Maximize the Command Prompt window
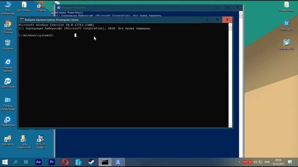This screenshot has width=298, height=167. 217,19
